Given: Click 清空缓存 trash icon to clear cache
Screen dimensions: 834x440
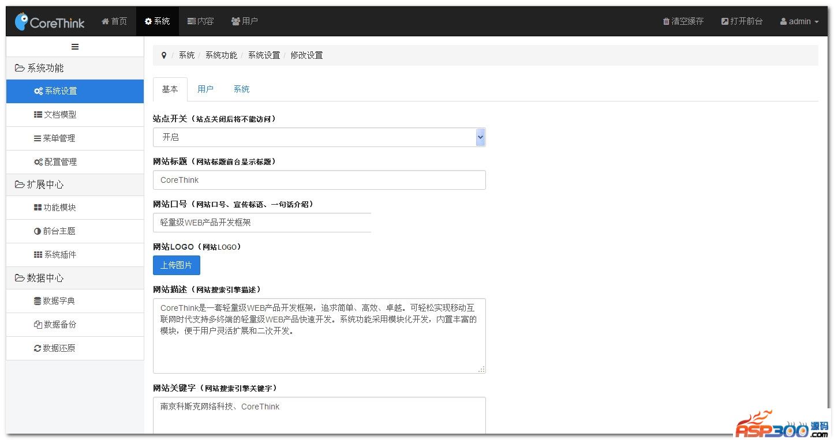Looking at the screenshot, I should tap(666, 21).
